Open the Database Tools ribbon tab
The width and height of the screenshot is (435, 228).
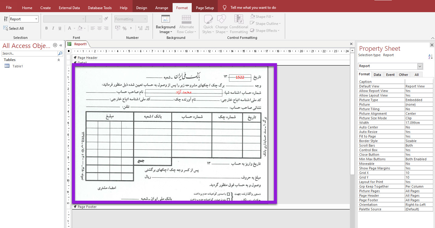coord(100,8)
